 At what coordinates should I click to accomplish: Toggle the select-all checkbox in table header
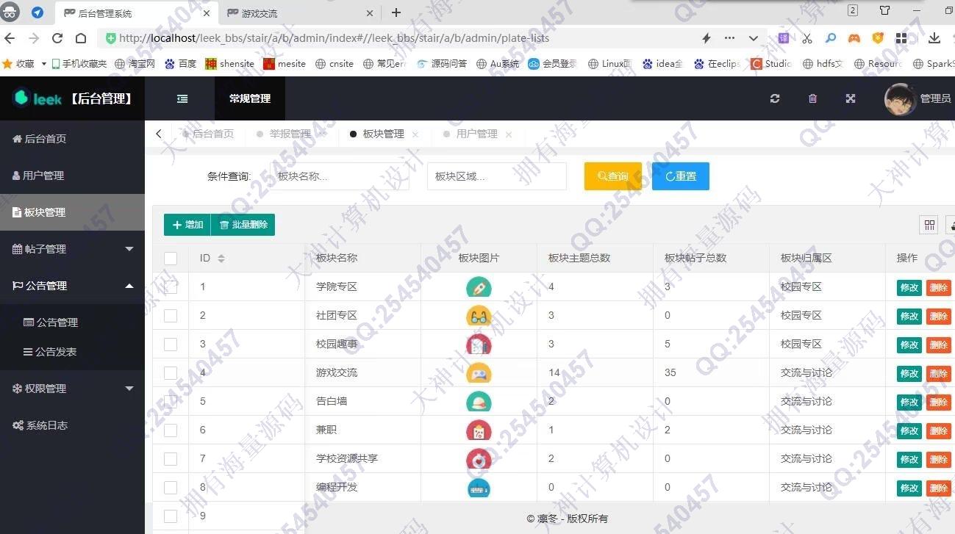(x=171, y=259)
